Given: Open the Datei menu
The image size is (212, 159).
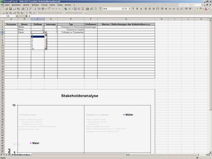Looking at the screenshot, I should tap(7, 5).
